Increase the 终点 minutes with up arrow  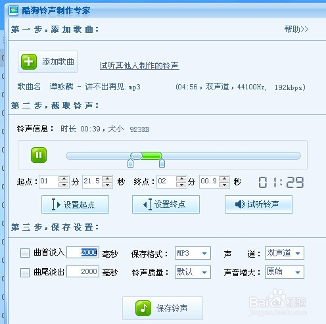[x=181, y=179]
